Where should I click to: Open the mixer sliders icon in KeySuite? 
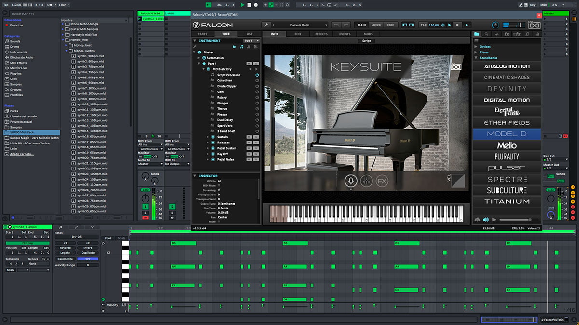(367, 181)
